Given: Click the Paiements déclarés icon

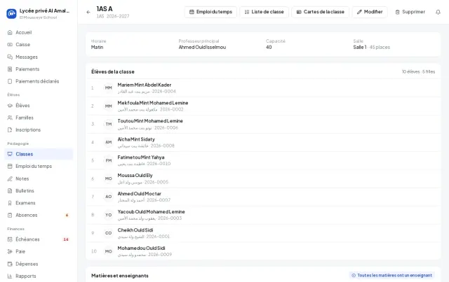Looking at the screenshot, I should pos(10,81).
